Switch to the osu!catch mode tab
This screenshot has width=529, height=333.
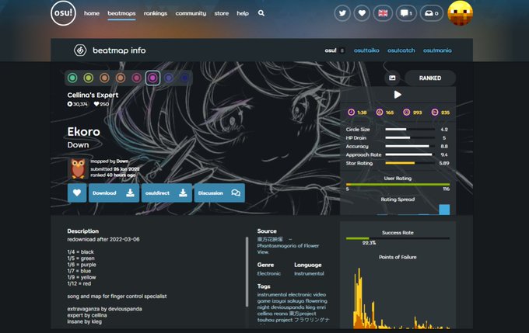click(401, 50)
